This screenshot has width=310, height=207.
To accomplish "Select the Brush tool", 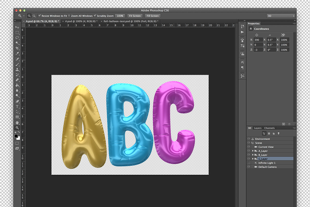I will [17, 64].
